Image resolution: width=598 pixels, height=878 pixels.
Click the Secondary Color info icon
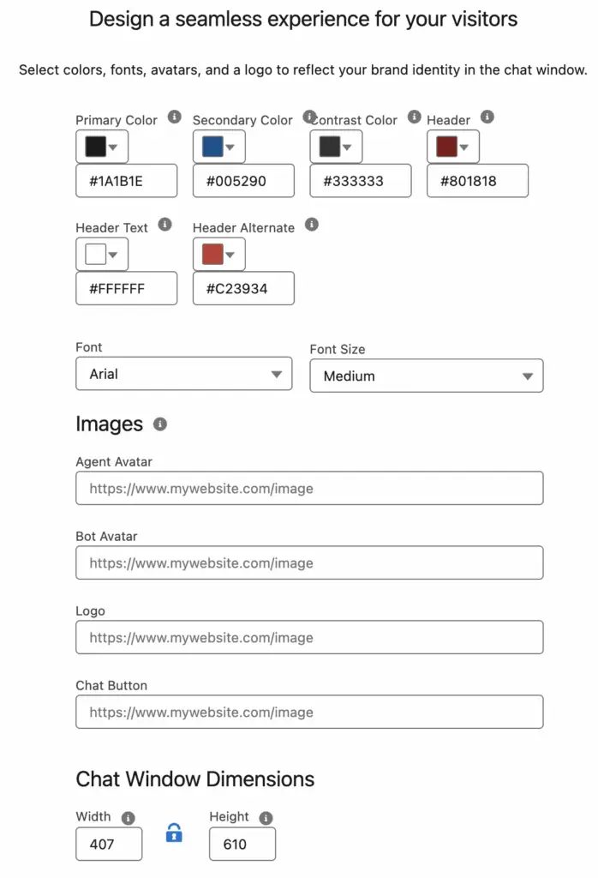point(309,117)
